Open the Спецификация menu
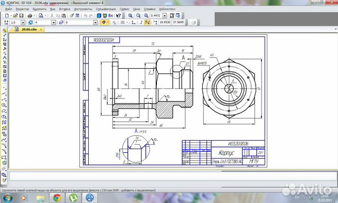The image size is (338, 203). 106,9
